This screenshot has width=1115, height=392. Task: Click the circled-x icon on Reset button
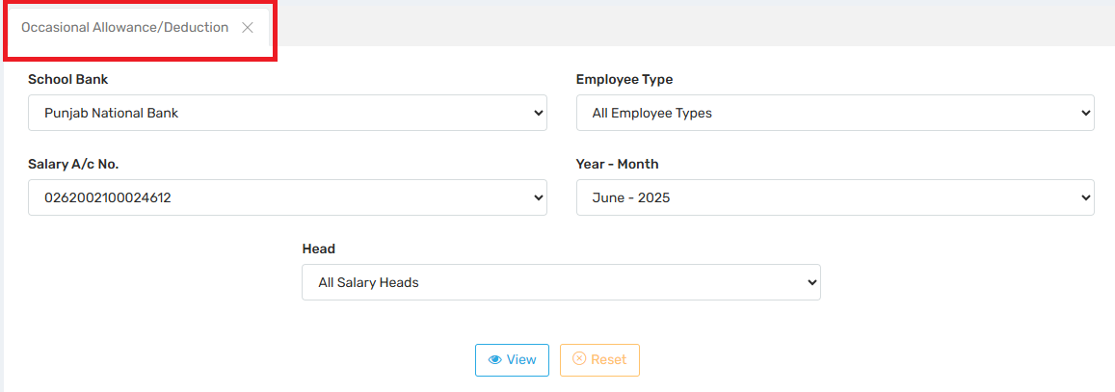click(579, 360)
